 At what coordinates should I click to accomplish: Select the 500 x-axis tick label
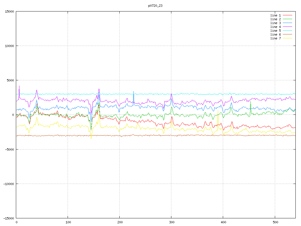tap(275, 222)
